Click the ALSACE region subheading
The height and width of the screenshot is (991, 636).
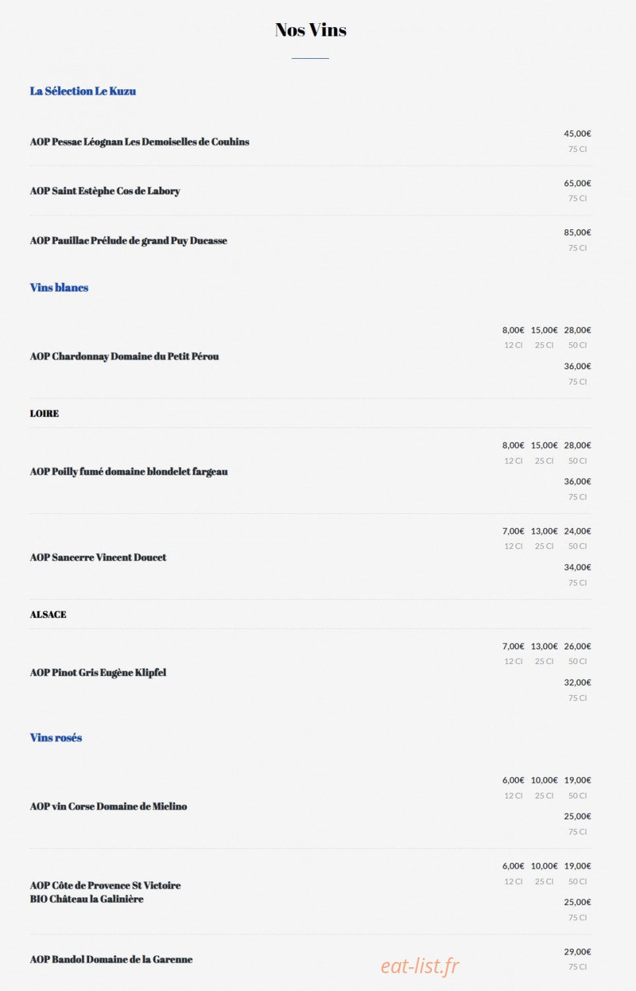pyautogui.click(x=48, y=614)
